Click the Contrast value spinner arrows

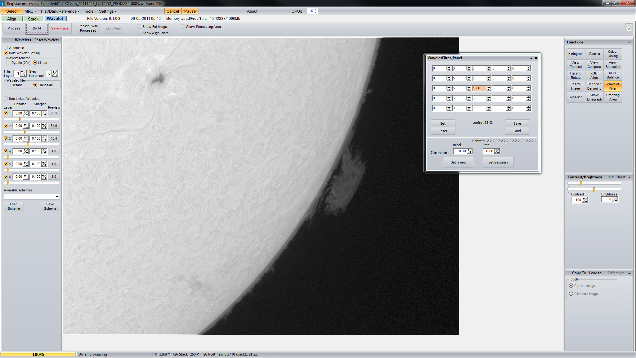click(585, 200)
